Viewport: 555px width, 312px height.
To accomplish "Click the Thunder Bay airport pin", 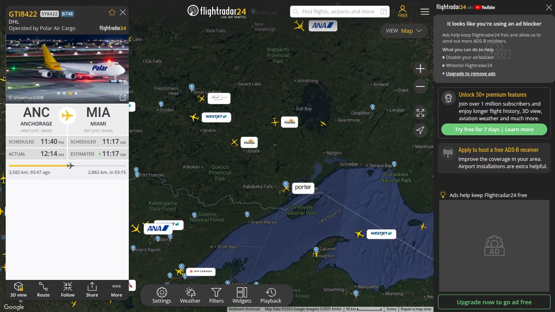I will (x=286, y=184).
